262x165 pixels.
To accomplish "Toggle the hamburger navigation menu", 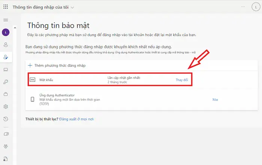I will [6, 20].
